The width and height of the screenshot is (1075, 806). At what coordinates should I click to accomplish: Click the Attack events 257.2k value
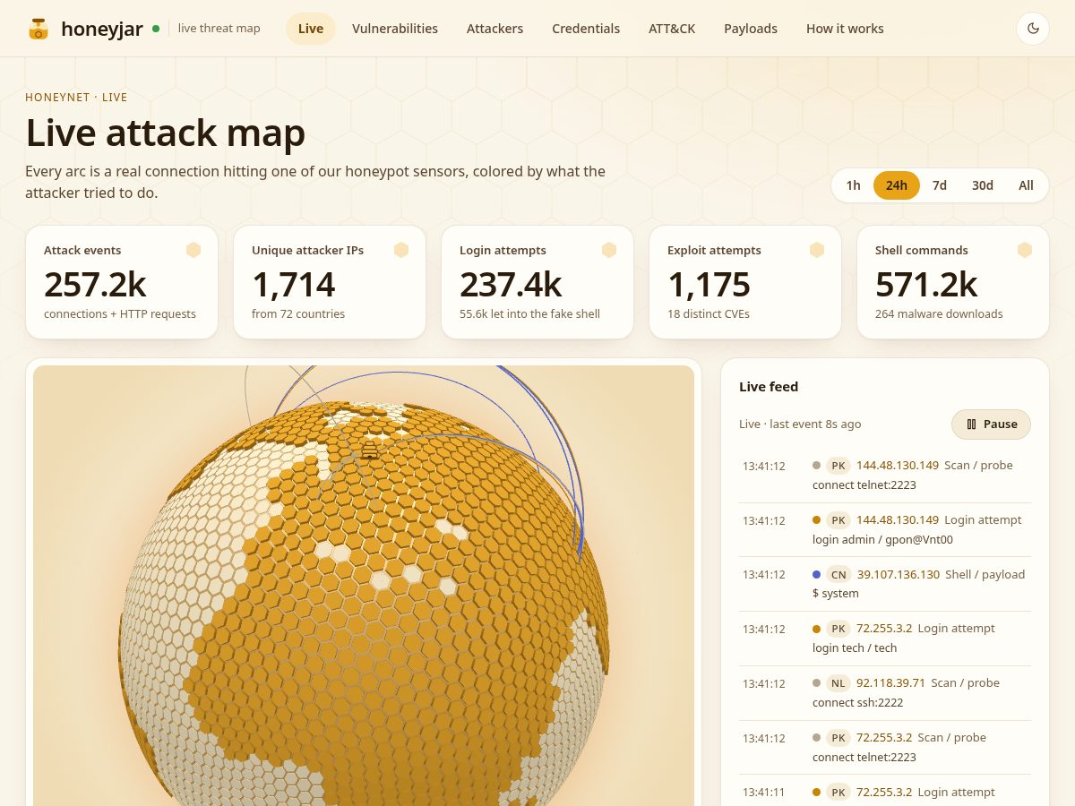pos(95,284)
